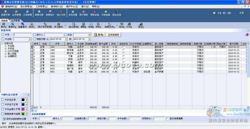The width and height of the screenshot is (250, 129).
Task: Sort the table by the 卡号 column header
Action: coord(57,44)
